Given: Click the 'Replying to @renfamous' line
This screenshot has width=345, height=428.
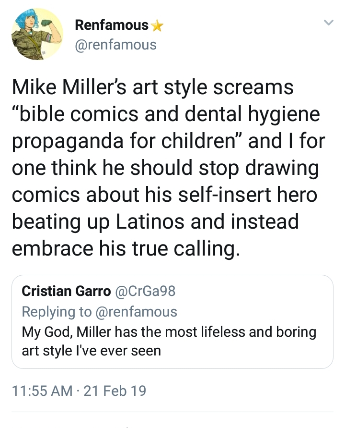Looking at the screenshot, I should click(x=99, y=311).
